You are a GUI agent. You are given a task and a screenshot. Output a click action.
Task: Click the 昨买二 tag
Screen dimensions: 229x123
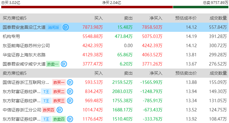[59, 91]
